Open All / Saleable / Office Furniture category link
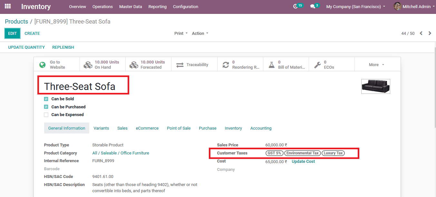 [121, 153]
